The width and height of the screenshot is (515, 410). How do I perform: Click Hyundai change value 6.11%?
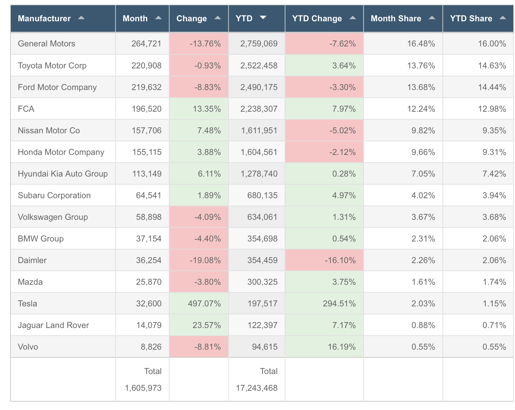pyautogui.click(x=209, y=173)
